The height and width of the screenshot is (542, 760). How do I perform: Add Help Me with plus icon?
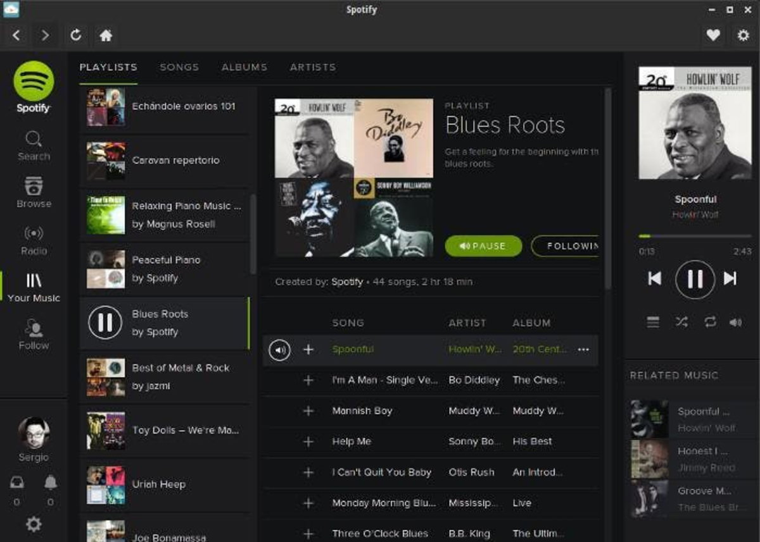tap(308, 441)
